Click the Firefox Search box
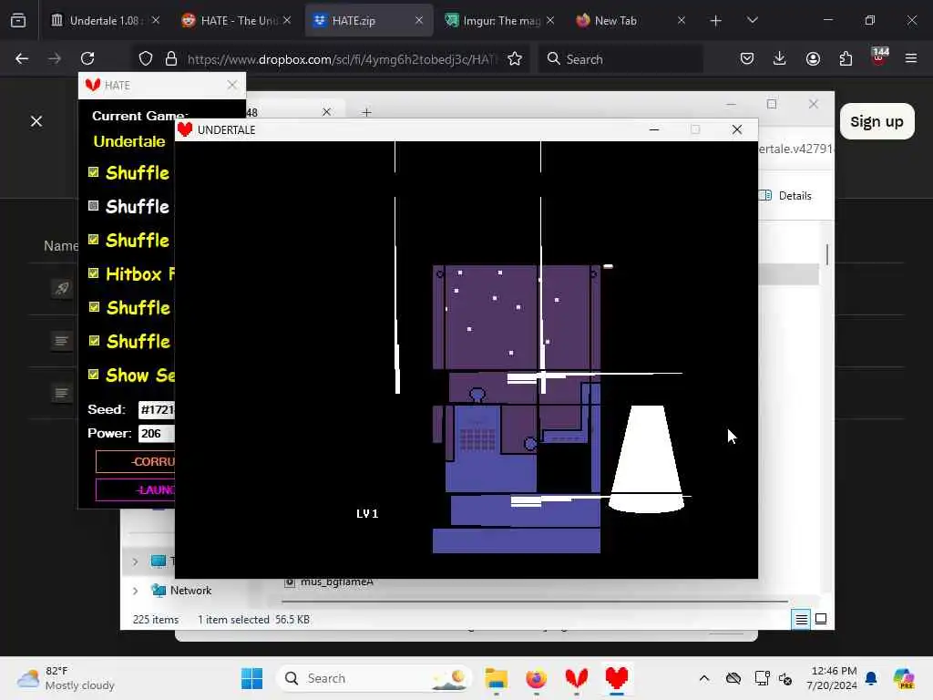933x700 pixels. coord(620,59)
